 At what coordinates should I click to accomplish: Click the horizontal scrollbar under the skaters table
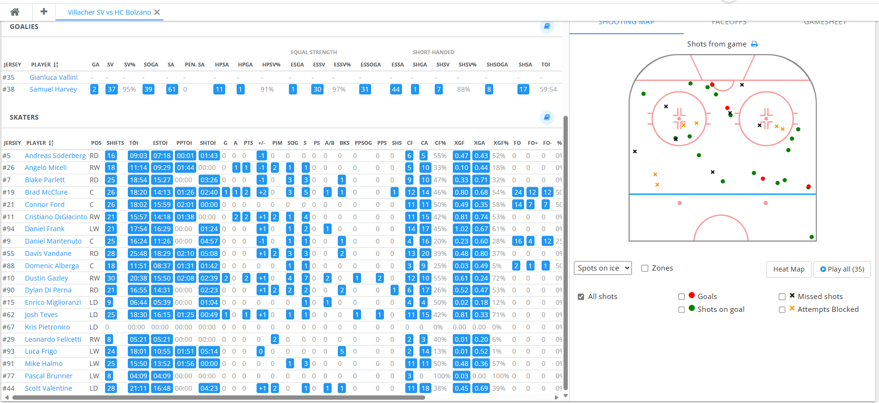click(219, 398)
